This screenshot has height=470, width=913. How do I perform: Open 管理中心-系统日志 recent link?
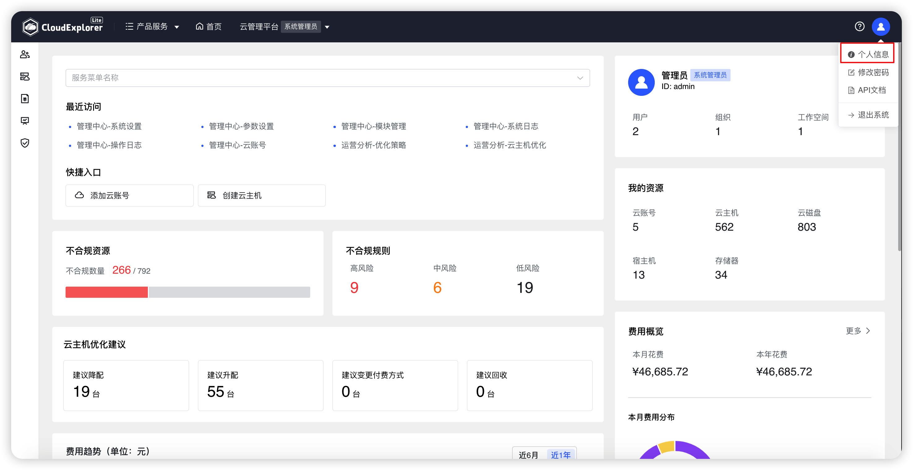(506, 126)
